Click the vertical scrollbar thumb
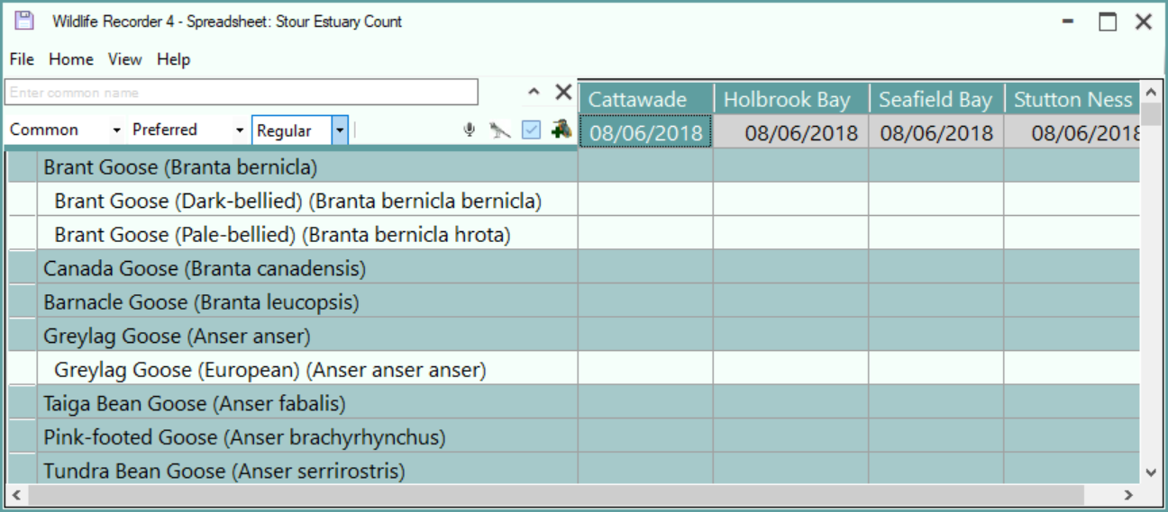 click(1151, 113)
